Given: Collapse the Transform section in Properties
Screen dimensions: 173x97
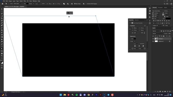Looking at the screenshot, I should point(129,26).
